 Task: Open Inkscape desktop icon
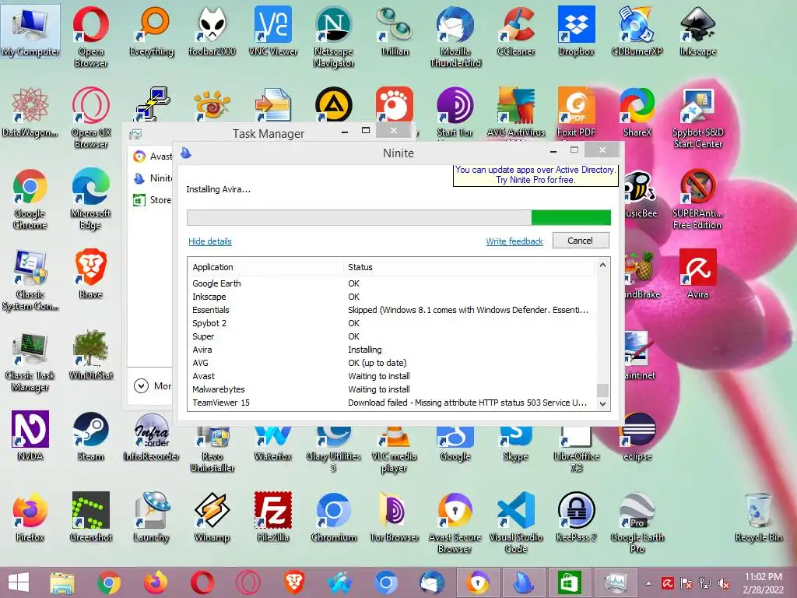coord(698,30)
